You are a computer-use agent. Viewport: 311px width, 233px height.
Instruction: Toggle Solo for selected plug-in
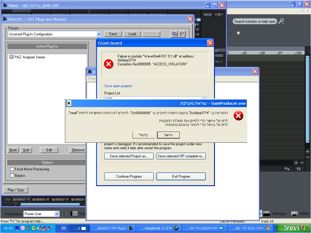click(x=26, y=150)
